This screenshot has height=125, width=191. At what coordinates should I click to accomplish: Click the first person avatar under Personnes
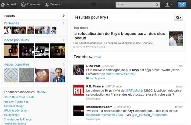point(7,30)
